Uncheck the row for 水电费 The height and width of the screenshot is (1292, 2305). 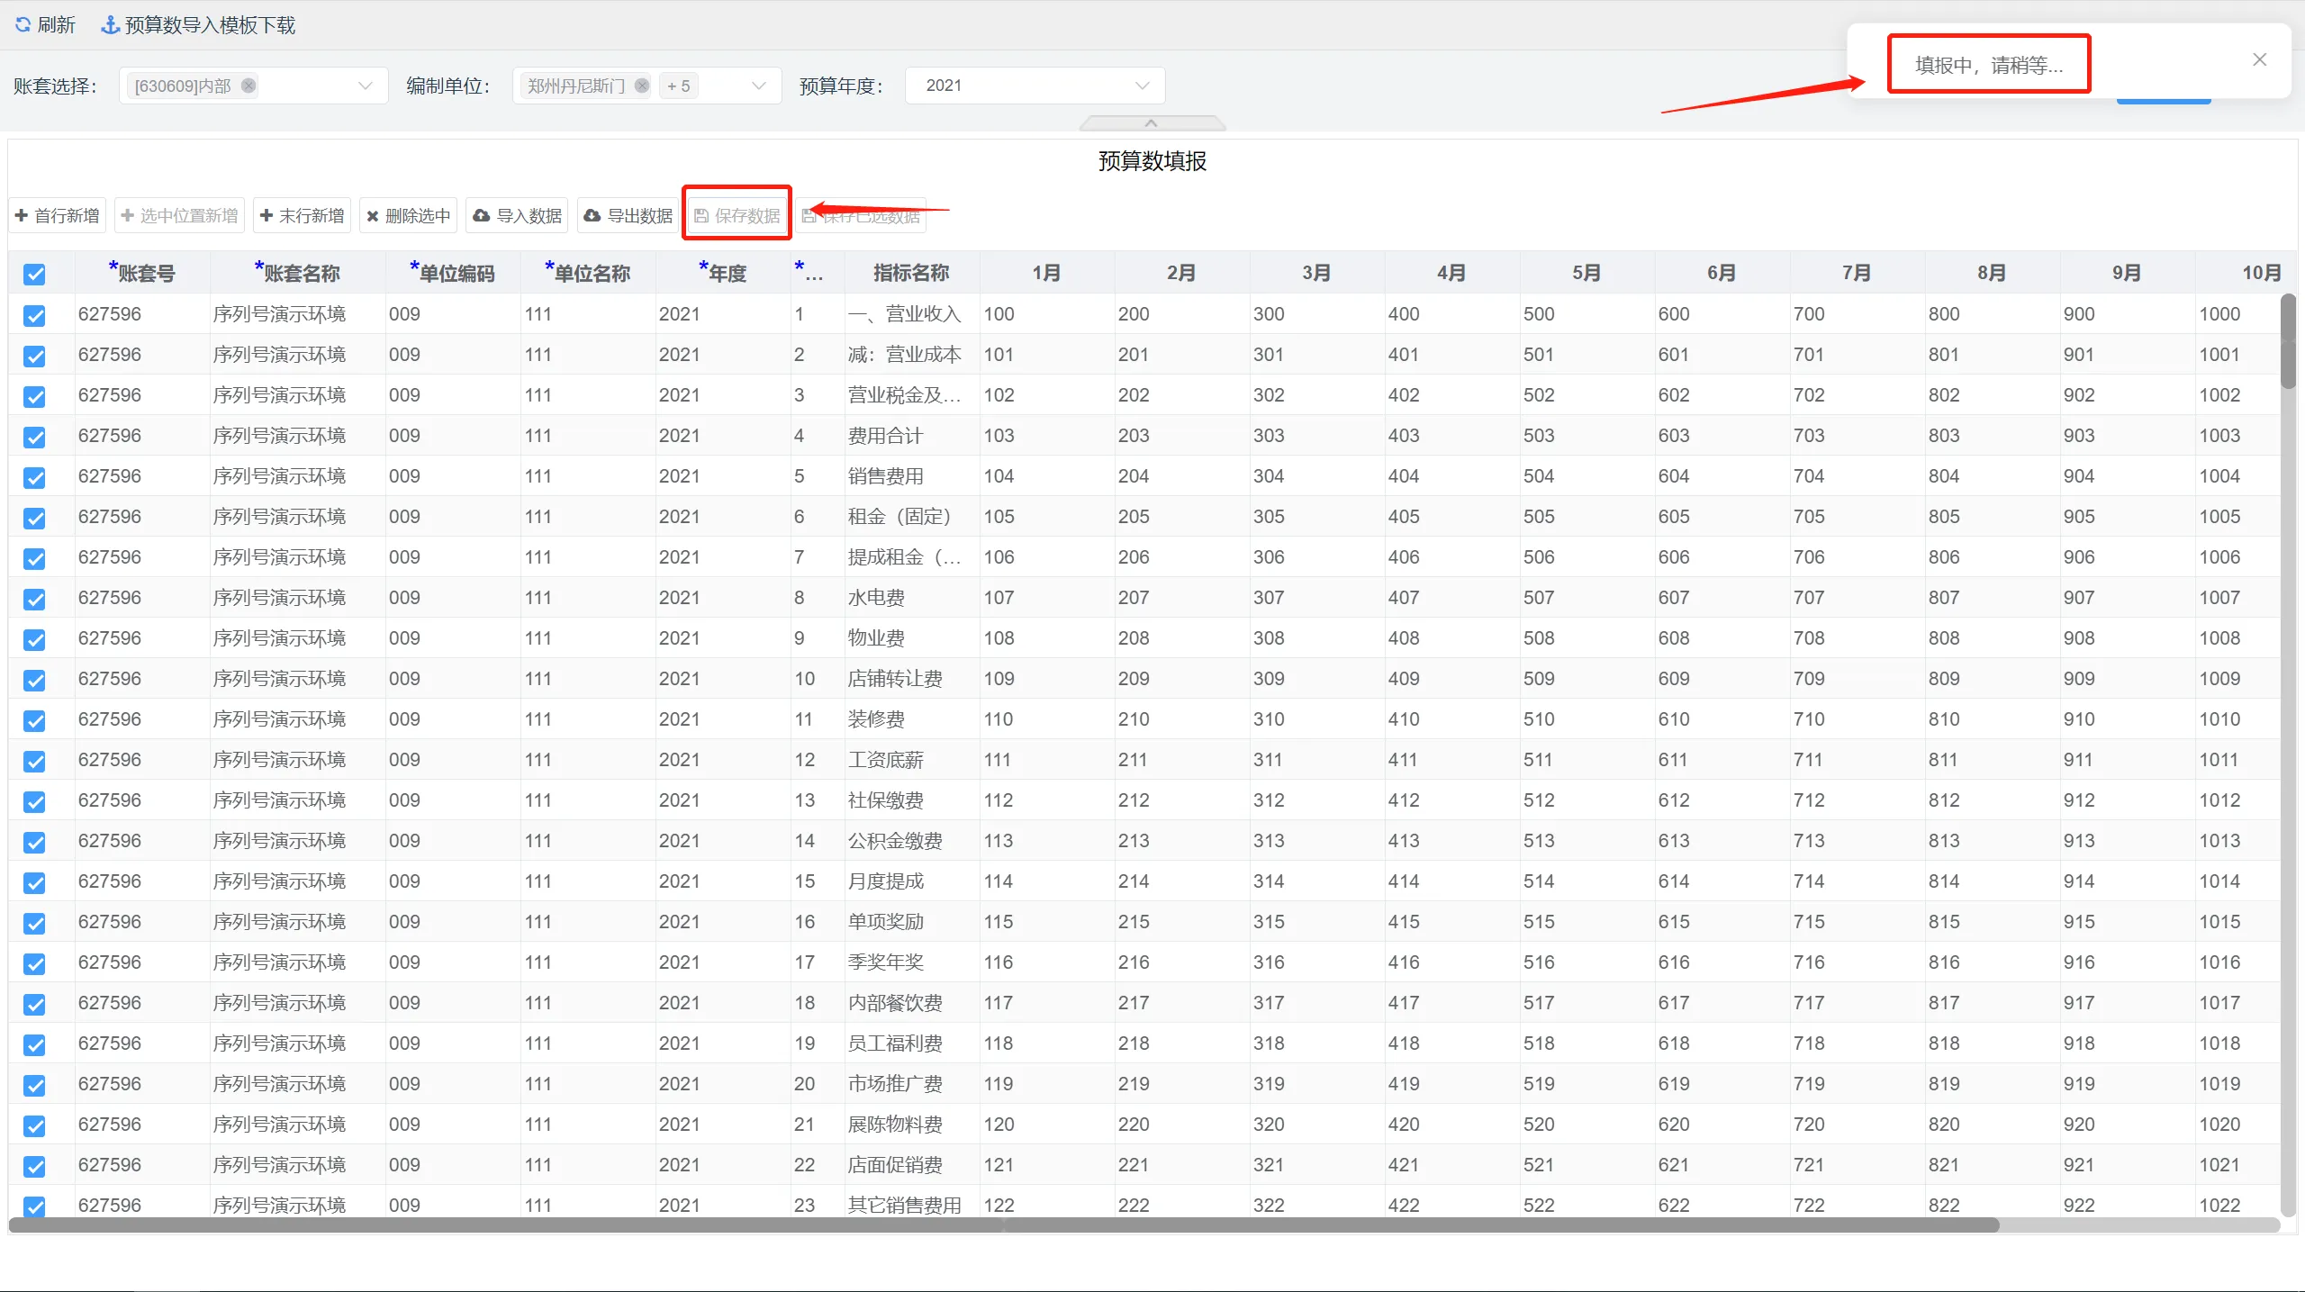click(34, 599)
